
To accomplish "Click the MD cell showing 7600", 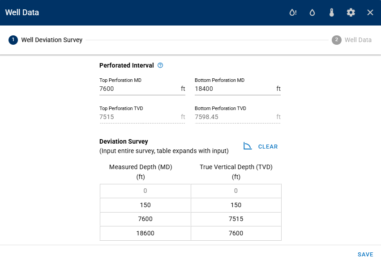I will [145, 219].
